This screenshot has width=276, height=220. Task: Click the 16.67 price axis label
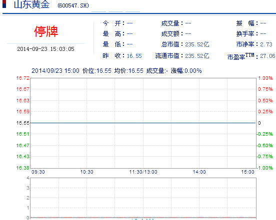point(23,89)
